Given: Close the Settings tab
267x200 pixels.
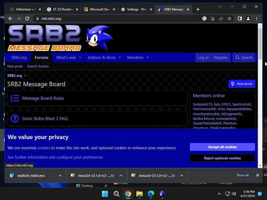Looking at the screenshot, I should [x=151, y=9].
